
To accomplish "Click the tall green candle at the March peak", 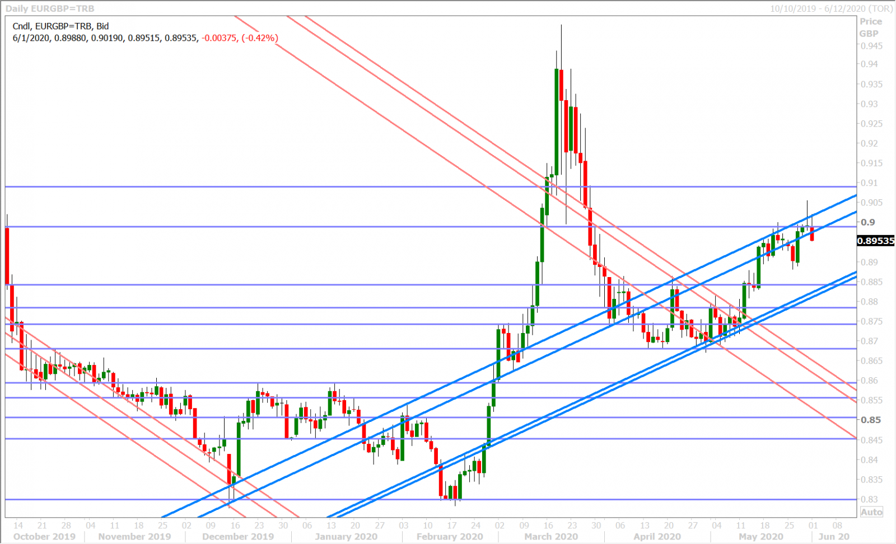I will point(556,122).
